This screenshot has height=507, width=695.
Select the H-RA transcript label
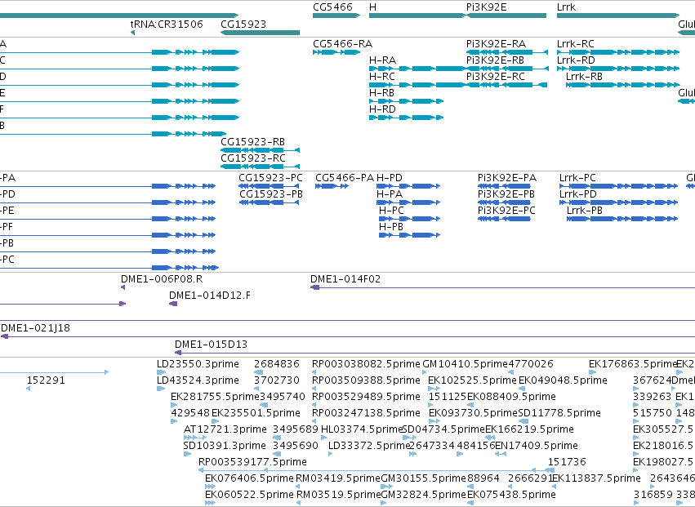tap(382, 60)
